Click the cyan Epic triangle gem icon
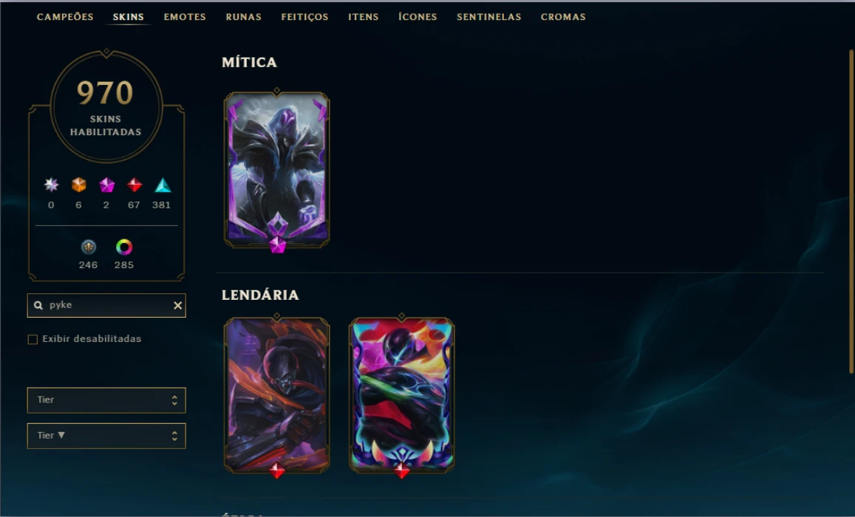Image resolution: width=855 pixels, height=517 pixels. pos(163,185)
